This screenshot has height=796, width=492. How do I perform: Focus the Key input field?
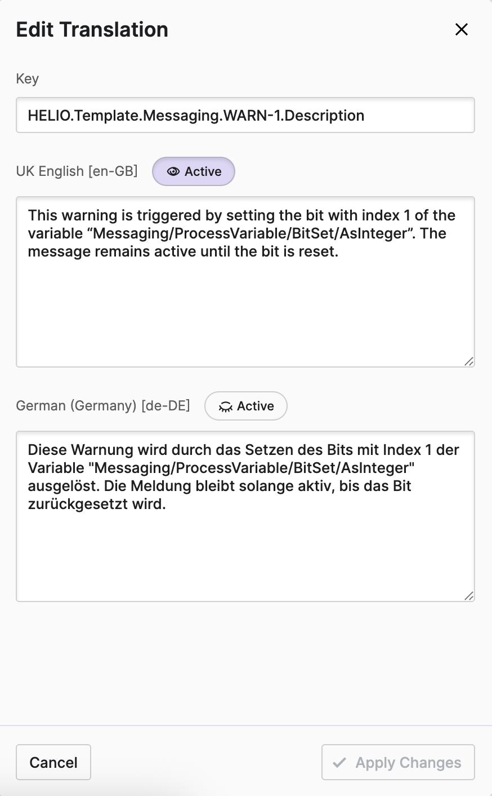(x=245, y=116)
